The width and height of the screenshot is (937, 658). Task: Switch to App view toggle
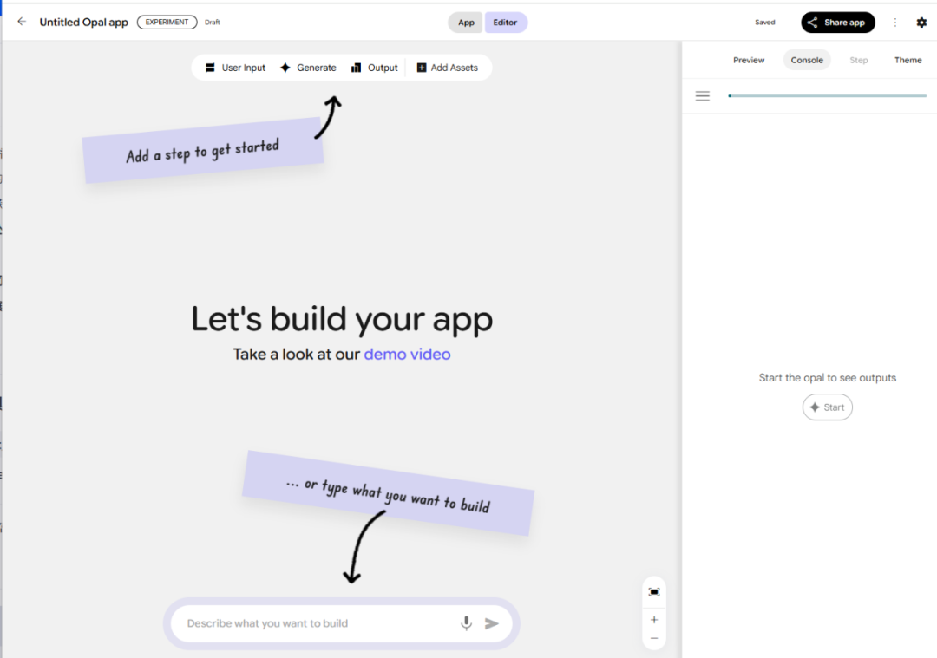click(x=466, y=23)
